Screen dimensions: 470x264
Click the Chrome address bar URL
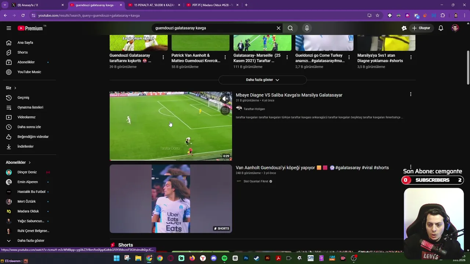pyautogui.click(x=89, y=15)
